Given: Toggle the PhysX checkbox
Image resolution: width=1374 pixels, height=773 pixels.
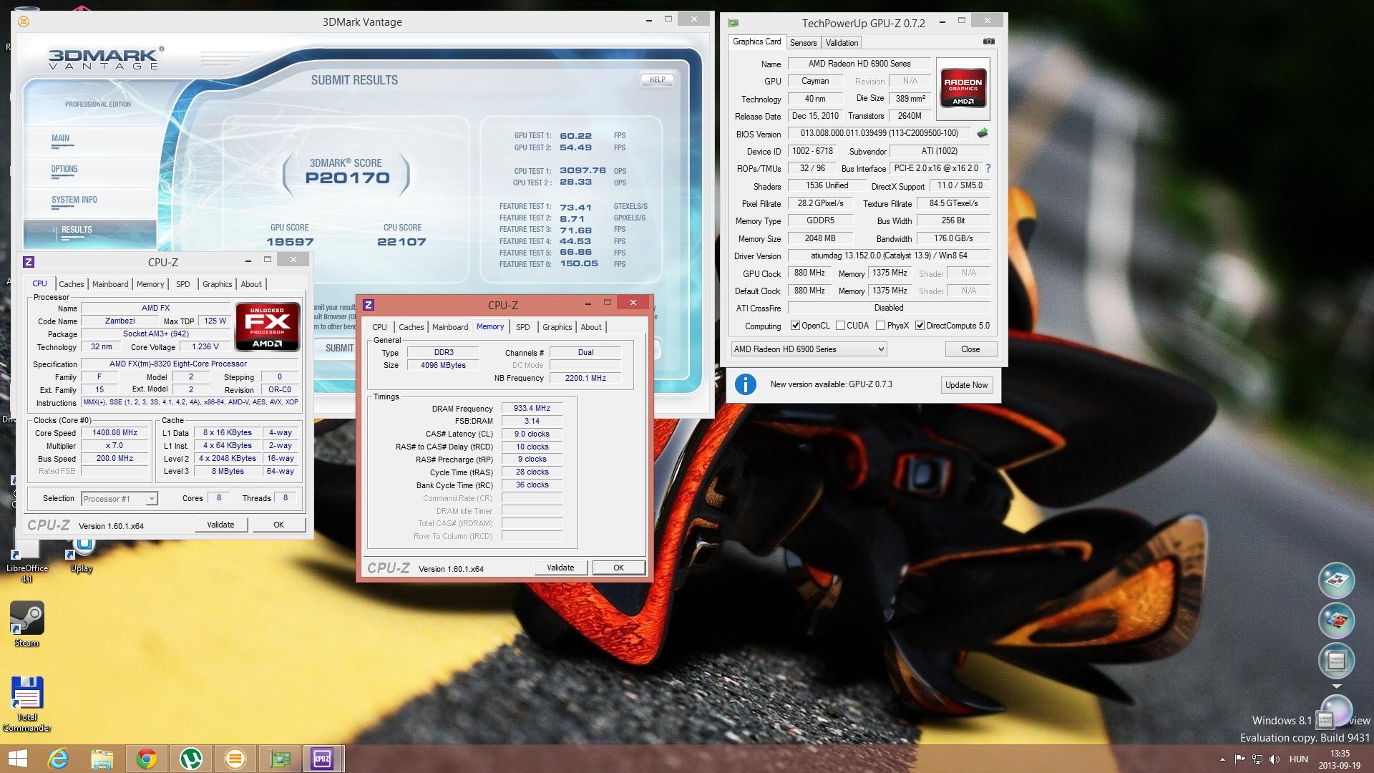Looking at the screenshot, I should pyautogui.click(x=880, y=326).
